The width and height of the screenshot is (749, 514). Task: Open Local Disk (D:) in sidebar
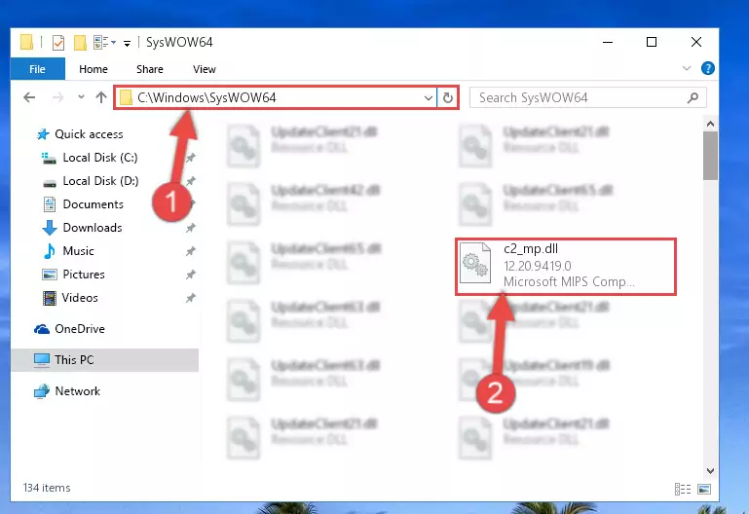100,181
